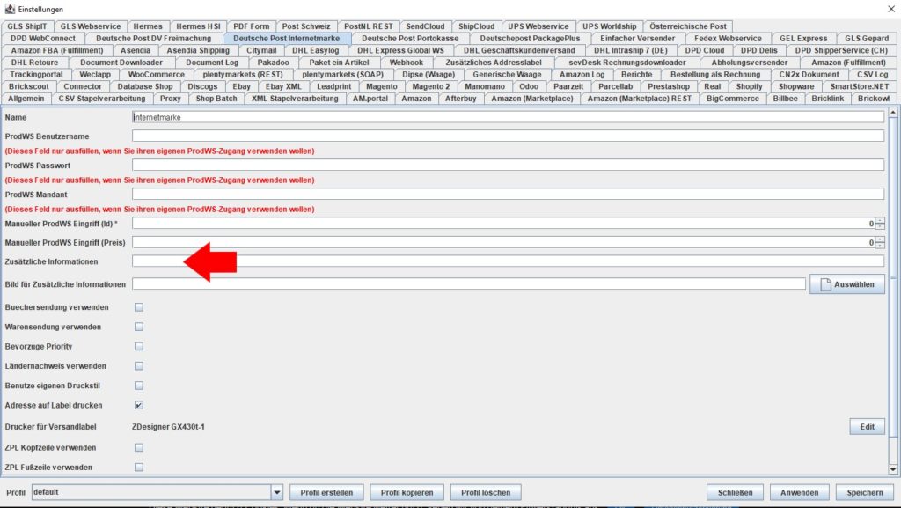
Task: Click the Profil combo box showing default
Action: click(x=157, y=492)
